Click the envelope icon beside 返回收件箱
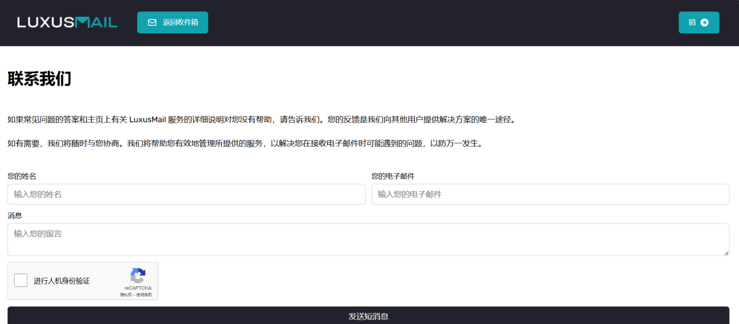 pos(152,22)
